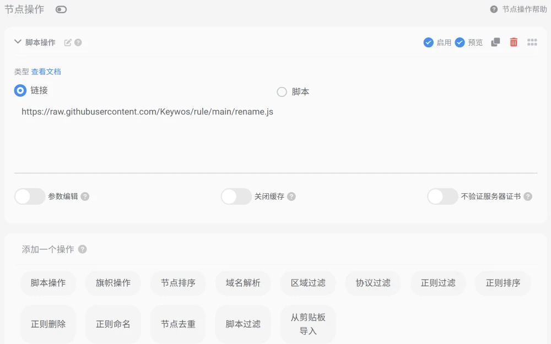The height and width of the screenshot is (344, 551).
Task: Click the question mark icon next to 脚本操作
Action: [78, 42]
